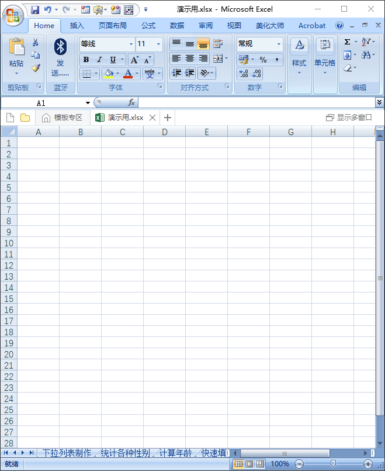Screen dimensions: 385x471
Task: Open the 模板专区 tab
Action: (x=63, y=118)
